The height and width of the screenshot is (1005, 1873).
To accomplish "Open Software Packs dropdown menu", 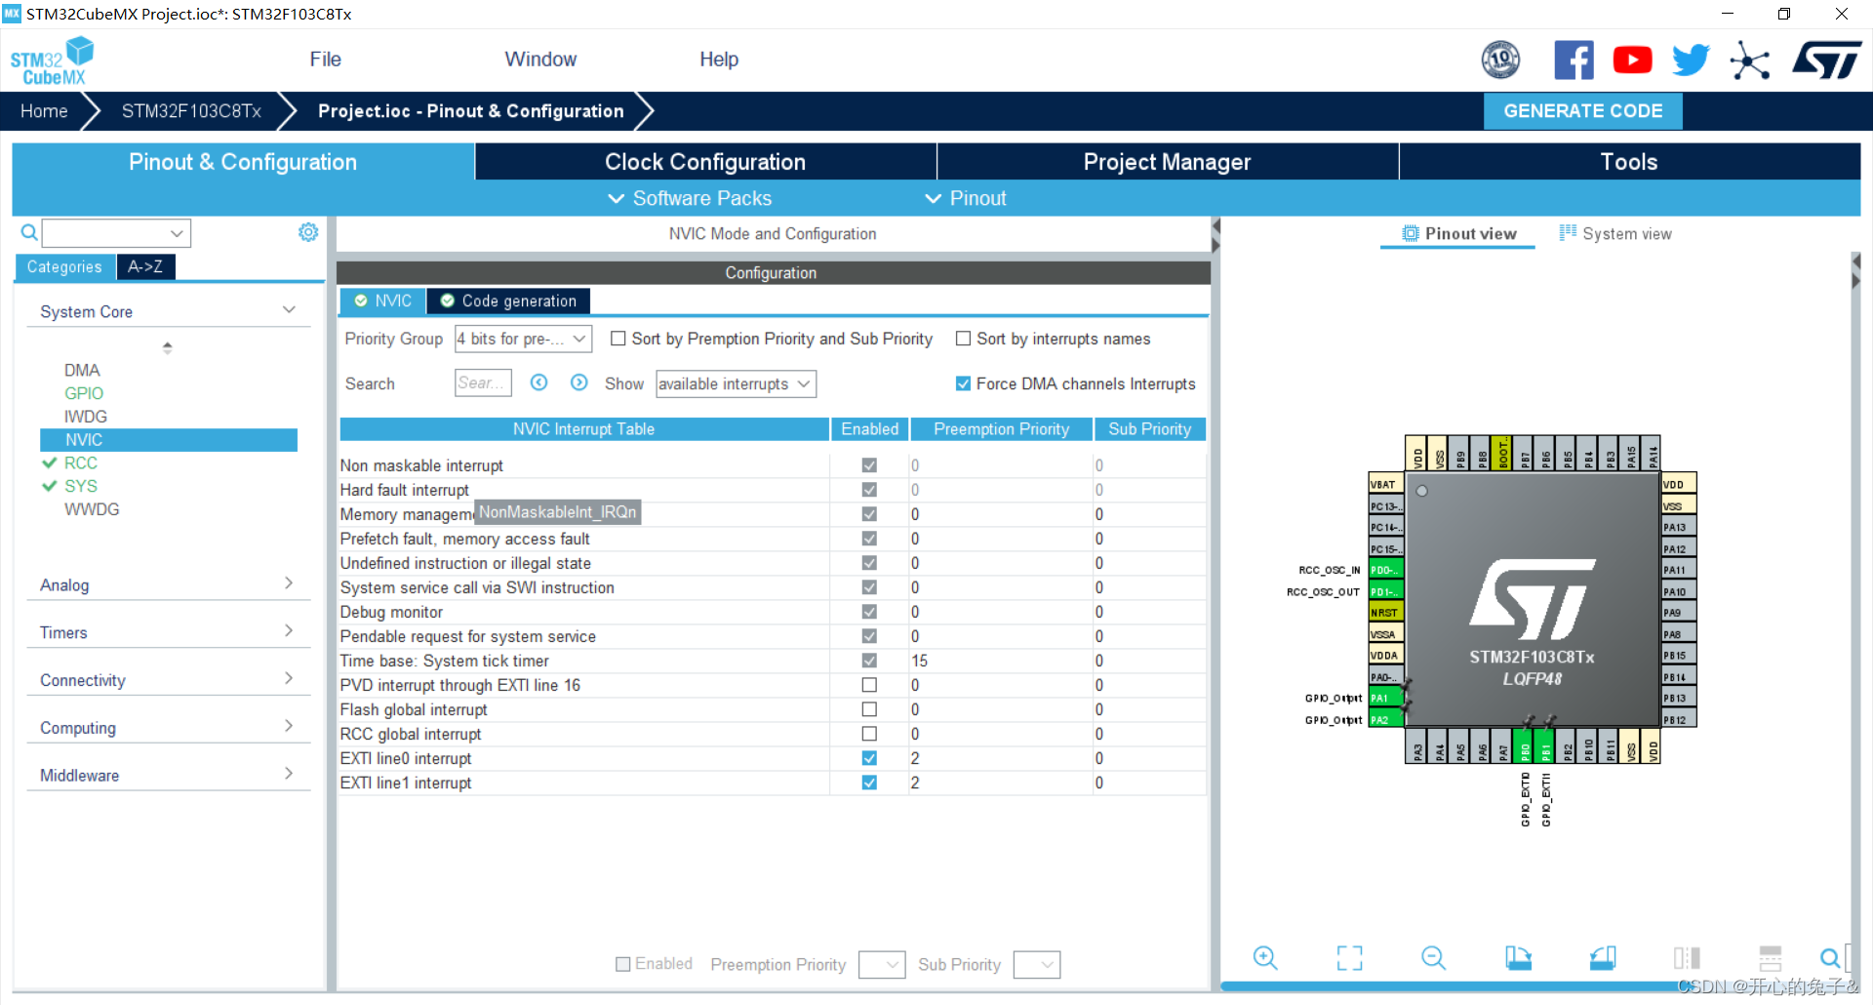I will tap(690, 198).
